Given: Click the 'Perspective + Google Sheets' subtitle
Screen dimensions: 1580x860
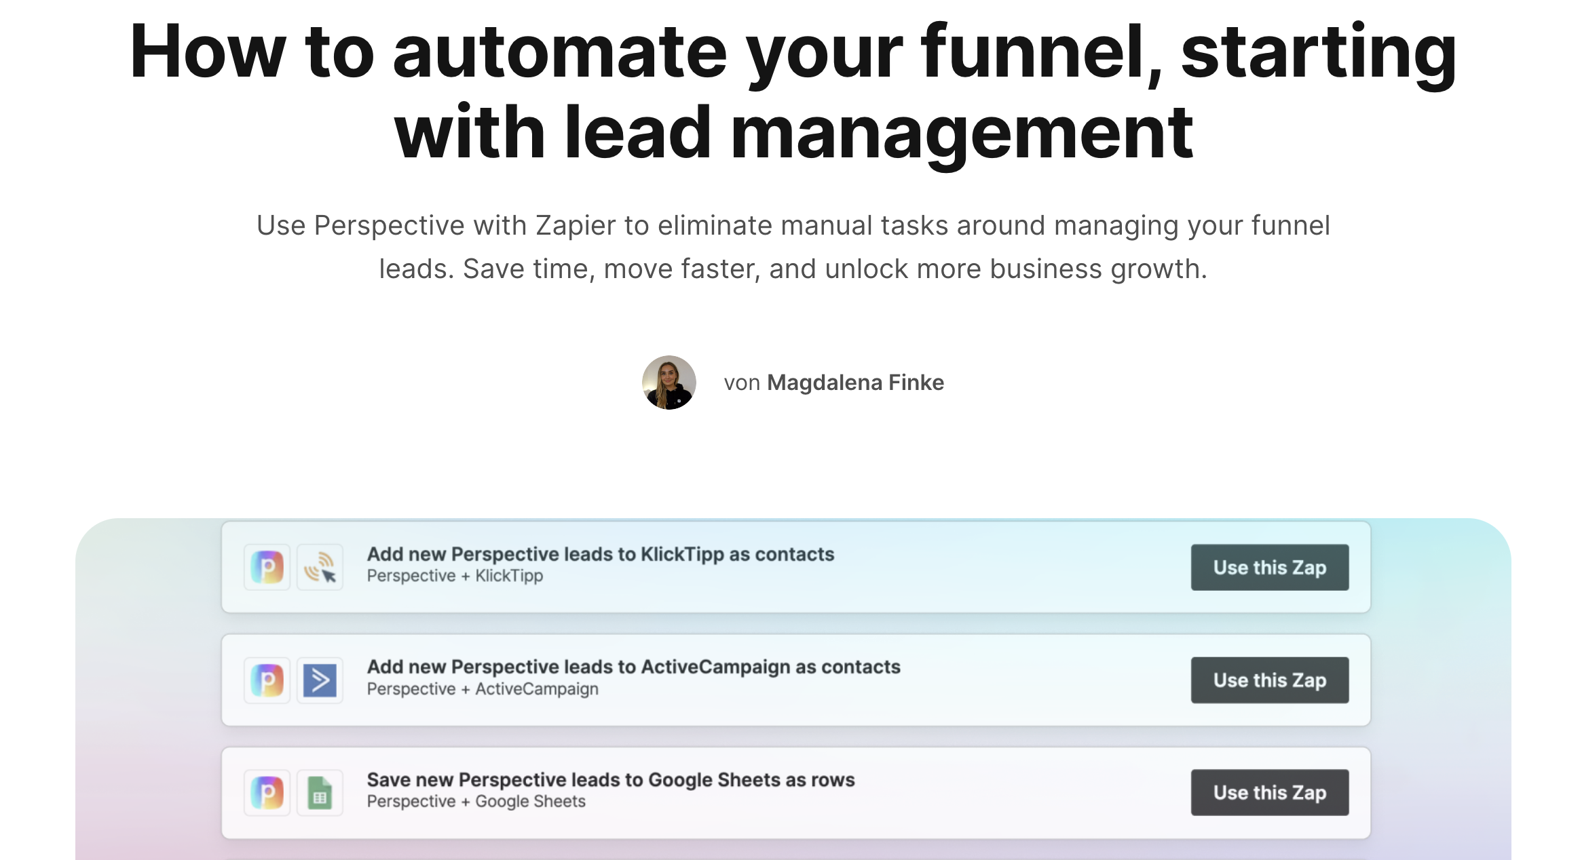Looking at the screenshot, I should [x=476, y=802].
